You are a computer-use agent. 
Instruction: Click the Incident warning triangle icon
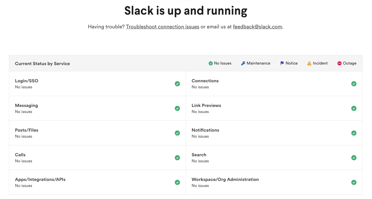[x=309, y=63]
